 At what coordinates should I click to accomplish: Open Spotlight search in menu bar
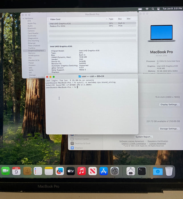(153, 9)
